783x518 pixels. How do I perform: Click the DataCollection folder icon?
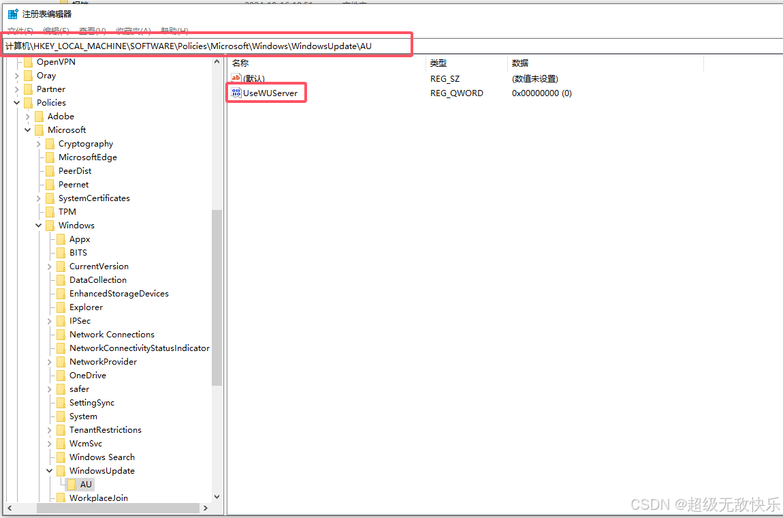tap(61, 280)
